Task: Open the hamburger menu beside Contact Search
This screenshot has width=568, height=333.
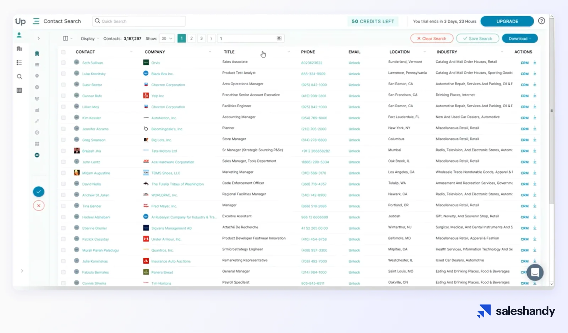Action: click(x=36, y=21)
